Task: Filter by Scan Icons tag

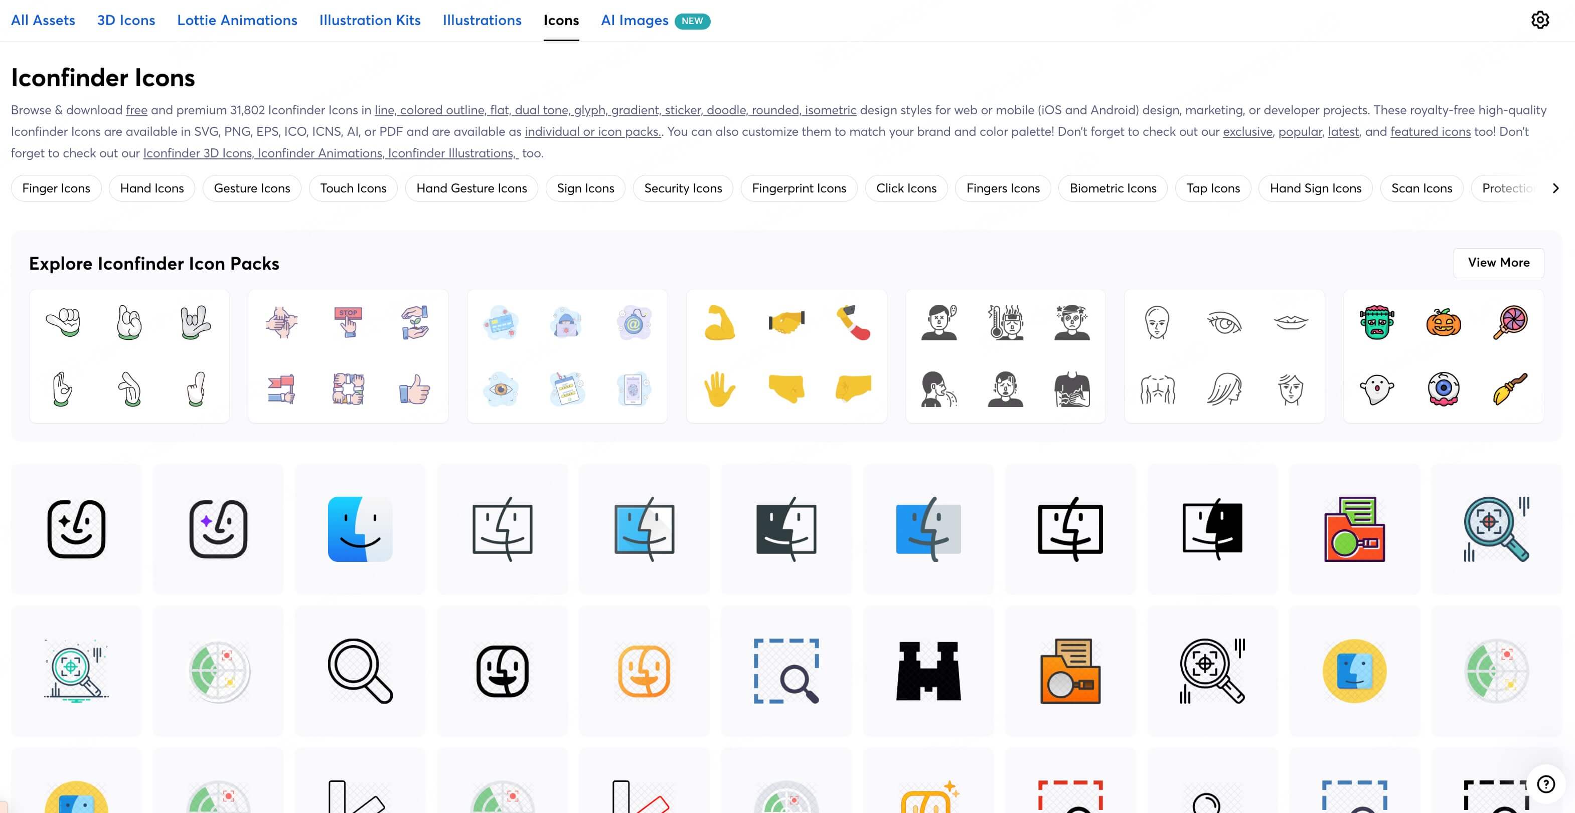Action: 1422,188
